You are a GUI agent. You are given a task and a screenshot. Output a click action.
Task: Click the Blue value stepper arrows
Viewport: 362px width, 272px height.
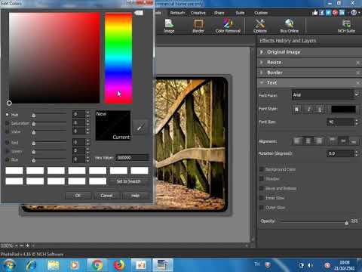(x=87, y=159)
